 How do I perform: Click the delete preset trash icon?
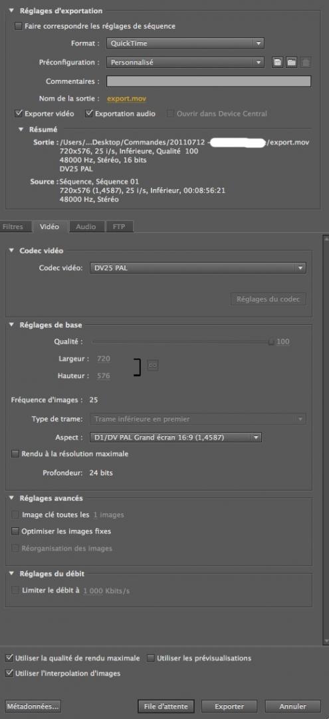tap(306, 63)
